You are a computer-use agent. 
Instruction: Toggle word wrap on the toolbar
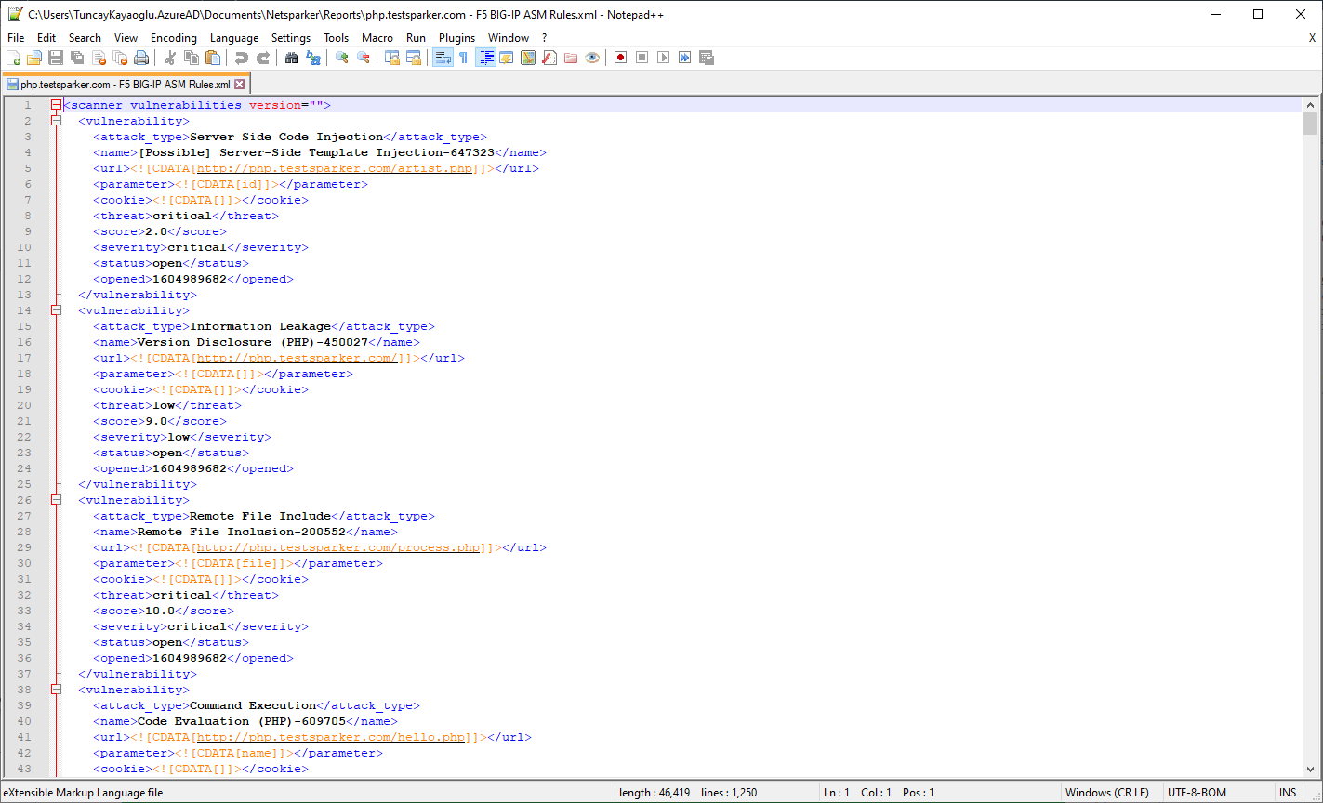coord(443,57)
